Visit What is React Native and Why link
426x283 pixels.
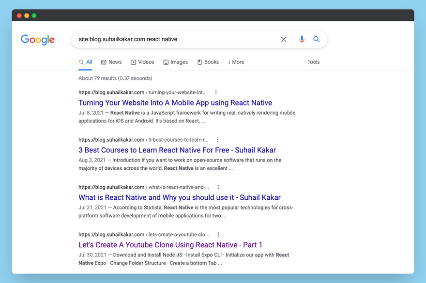pyautogui.click(x=180, y=197)
